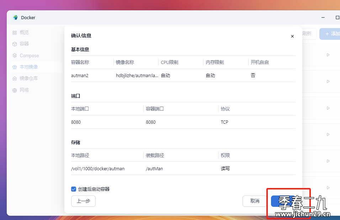Click the 本地端口 column header
The image size is (340, 220).
(x=80, y=109)
